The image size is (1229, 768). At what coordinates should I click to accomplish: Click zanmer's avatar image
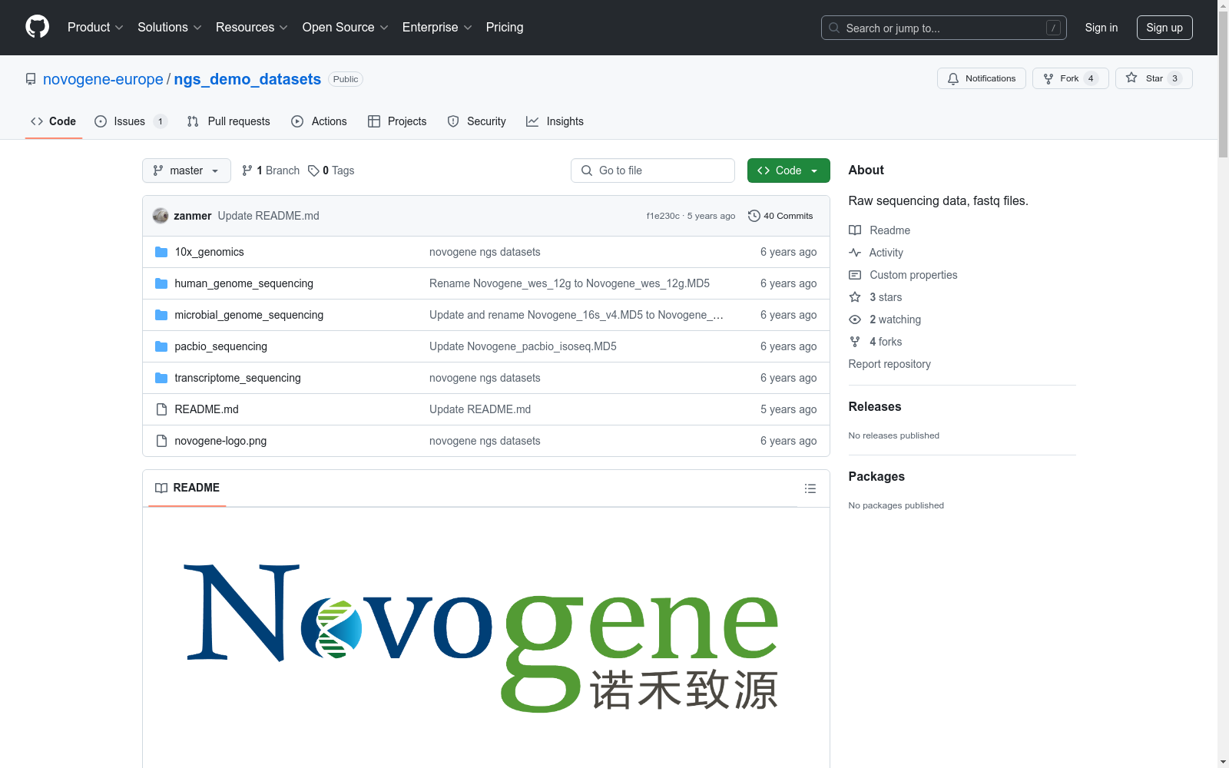[x=161, y=216]
